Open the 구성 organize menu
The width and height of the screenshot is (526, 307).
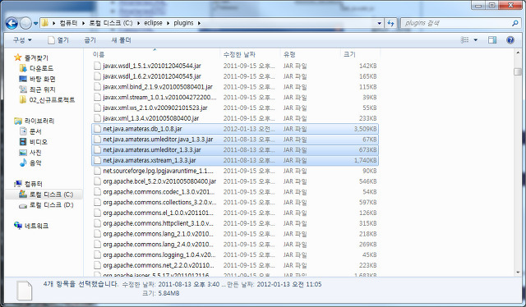pos(22,40)
